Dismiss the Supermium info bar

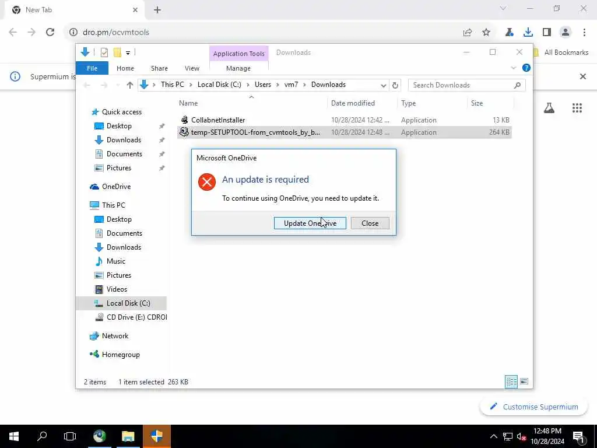[x=582, y=76]
